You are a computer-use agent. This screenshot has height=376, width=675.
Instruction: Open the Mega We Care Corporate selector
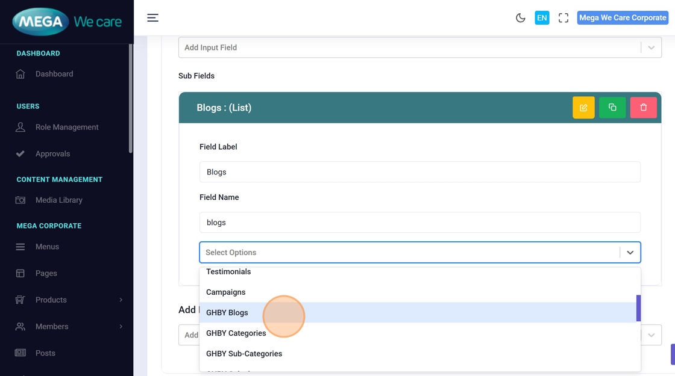pyautogui.click(x=623, y=18)
